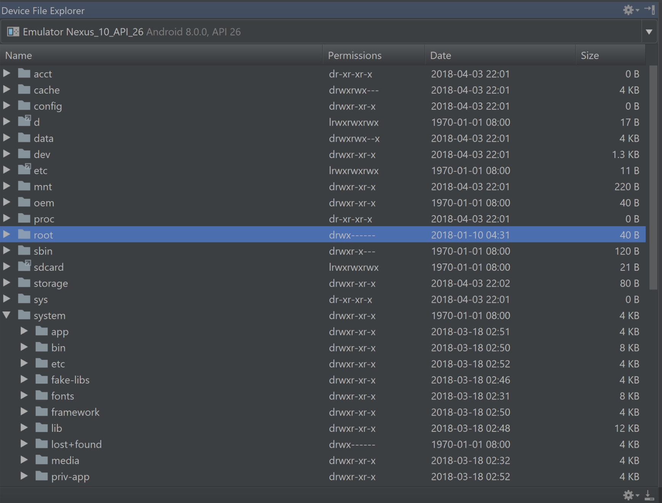Select the sys folder name

(41, 300)
